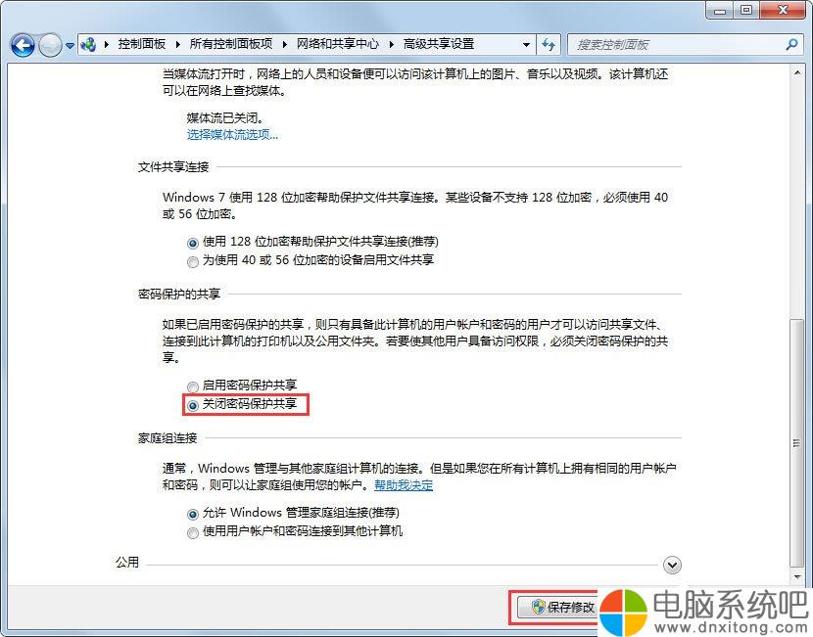Open 选择媒体流选项 link
The width and height of the screenshot is (813, 637).
232,135
